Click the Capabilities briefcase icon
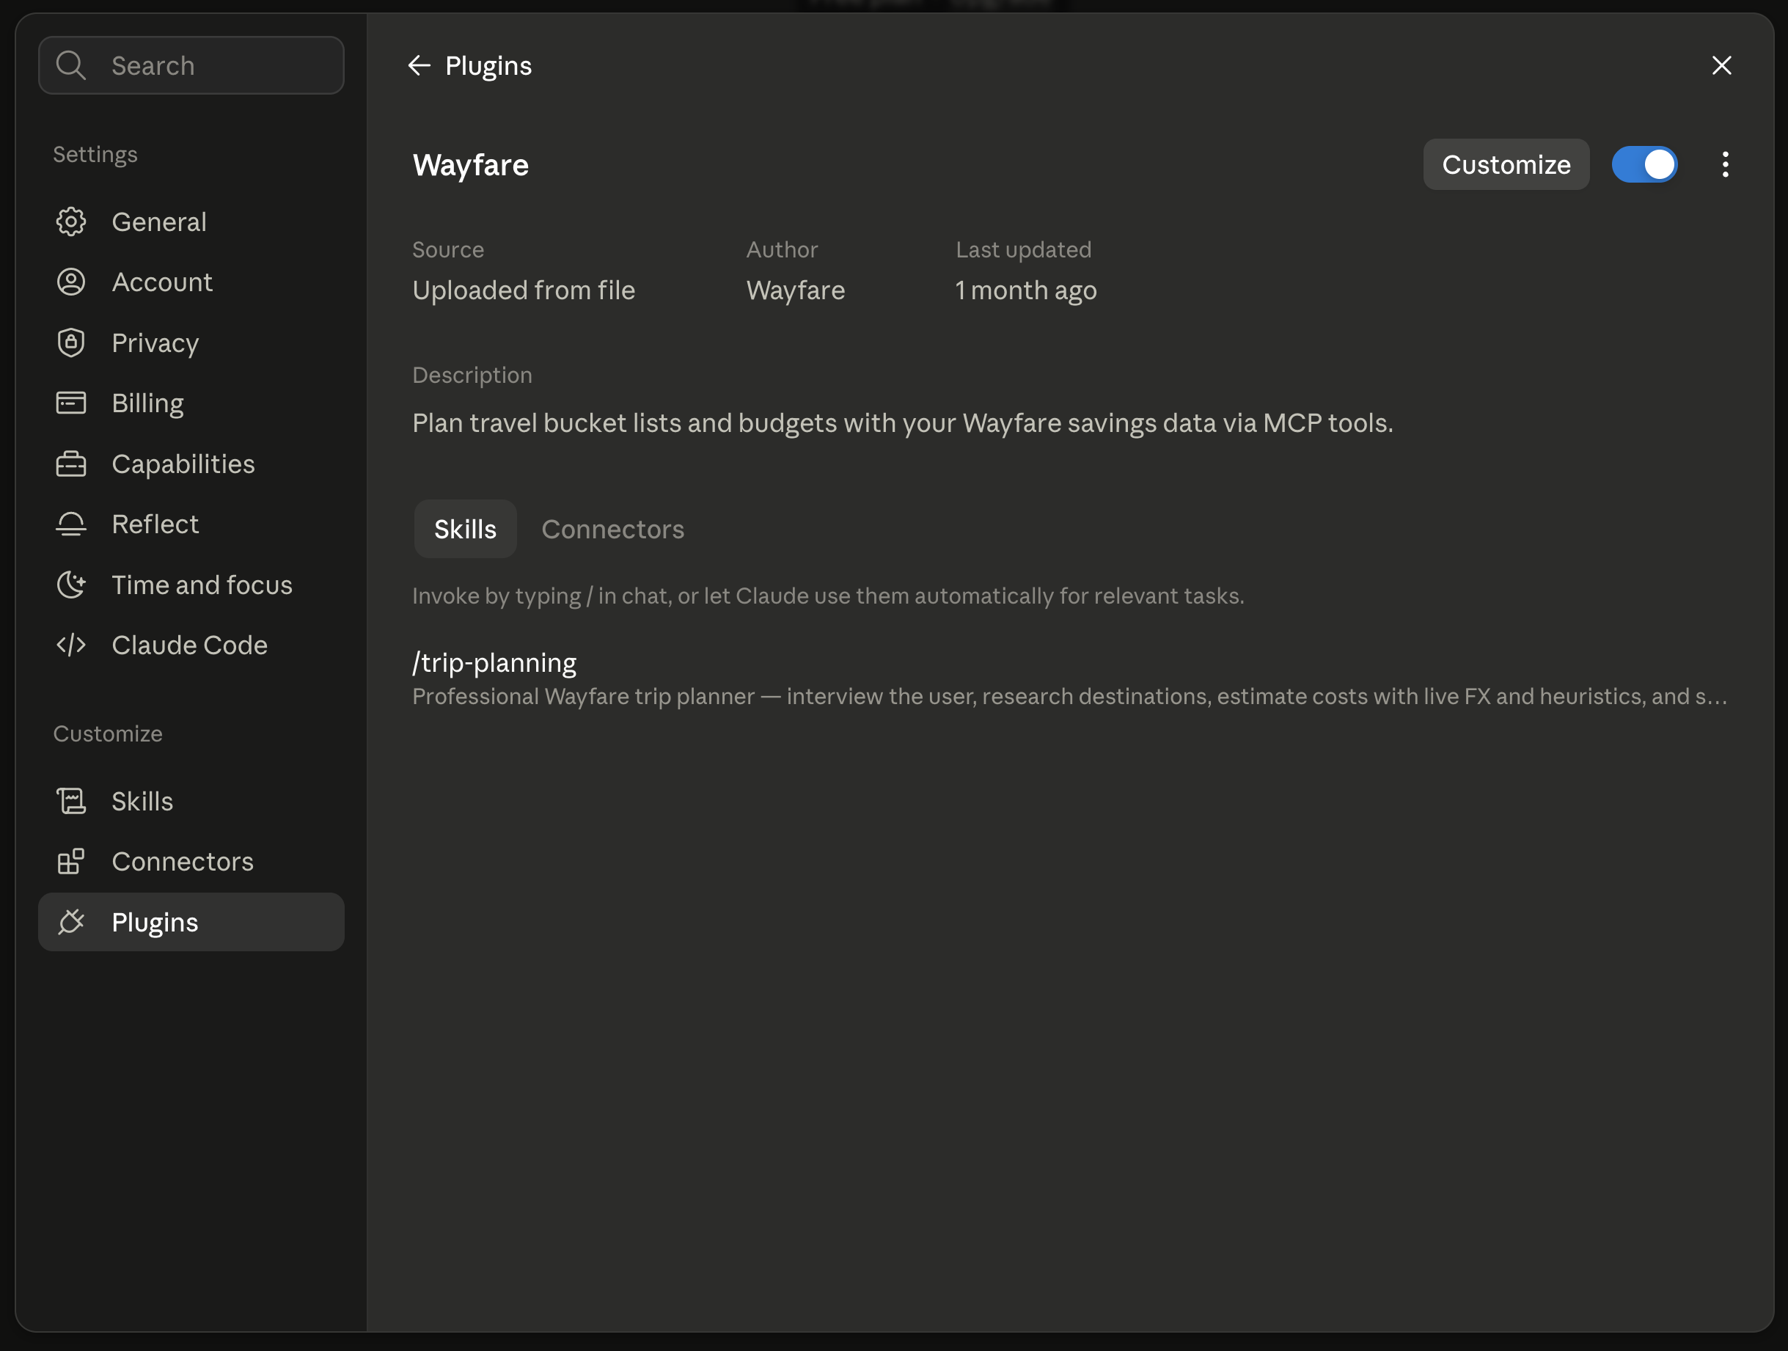Image resolution: width=1788 pixels, height=1351 pixels. click(x=71, y=464)
